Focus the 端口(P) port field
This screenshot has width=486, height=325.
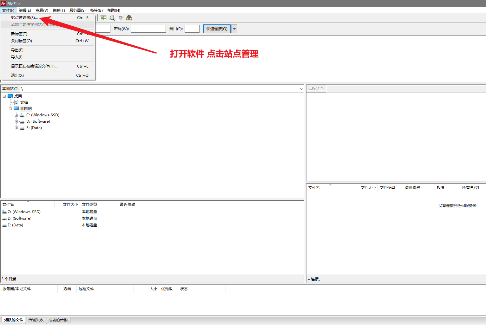(192, 29)
